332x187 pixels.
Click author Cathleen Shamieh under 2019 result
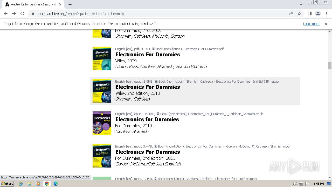[132, 131]
